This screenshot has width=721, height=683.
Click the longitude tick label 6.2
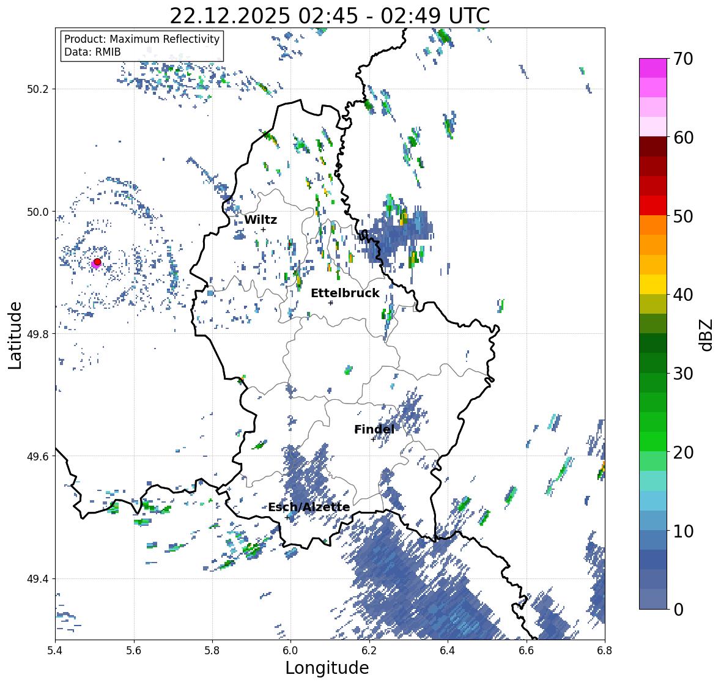369,651
